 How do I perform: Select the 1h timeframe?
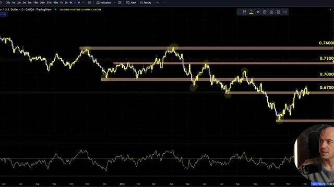[x=62, y=3]
